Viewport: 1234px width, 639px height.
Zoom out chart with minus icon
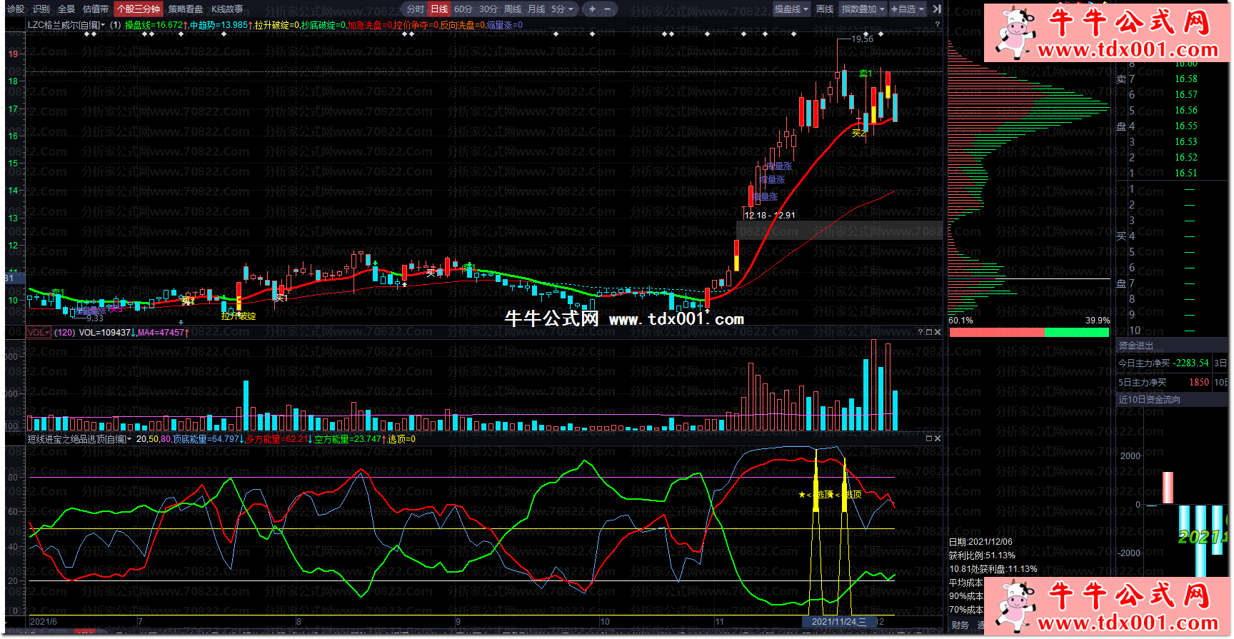tap(608, 9)
